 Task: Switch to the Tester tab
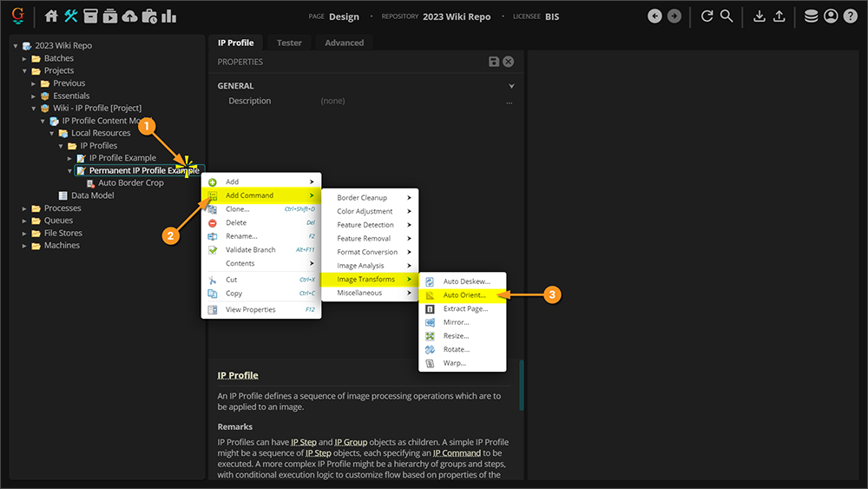(x=289, y=43)
